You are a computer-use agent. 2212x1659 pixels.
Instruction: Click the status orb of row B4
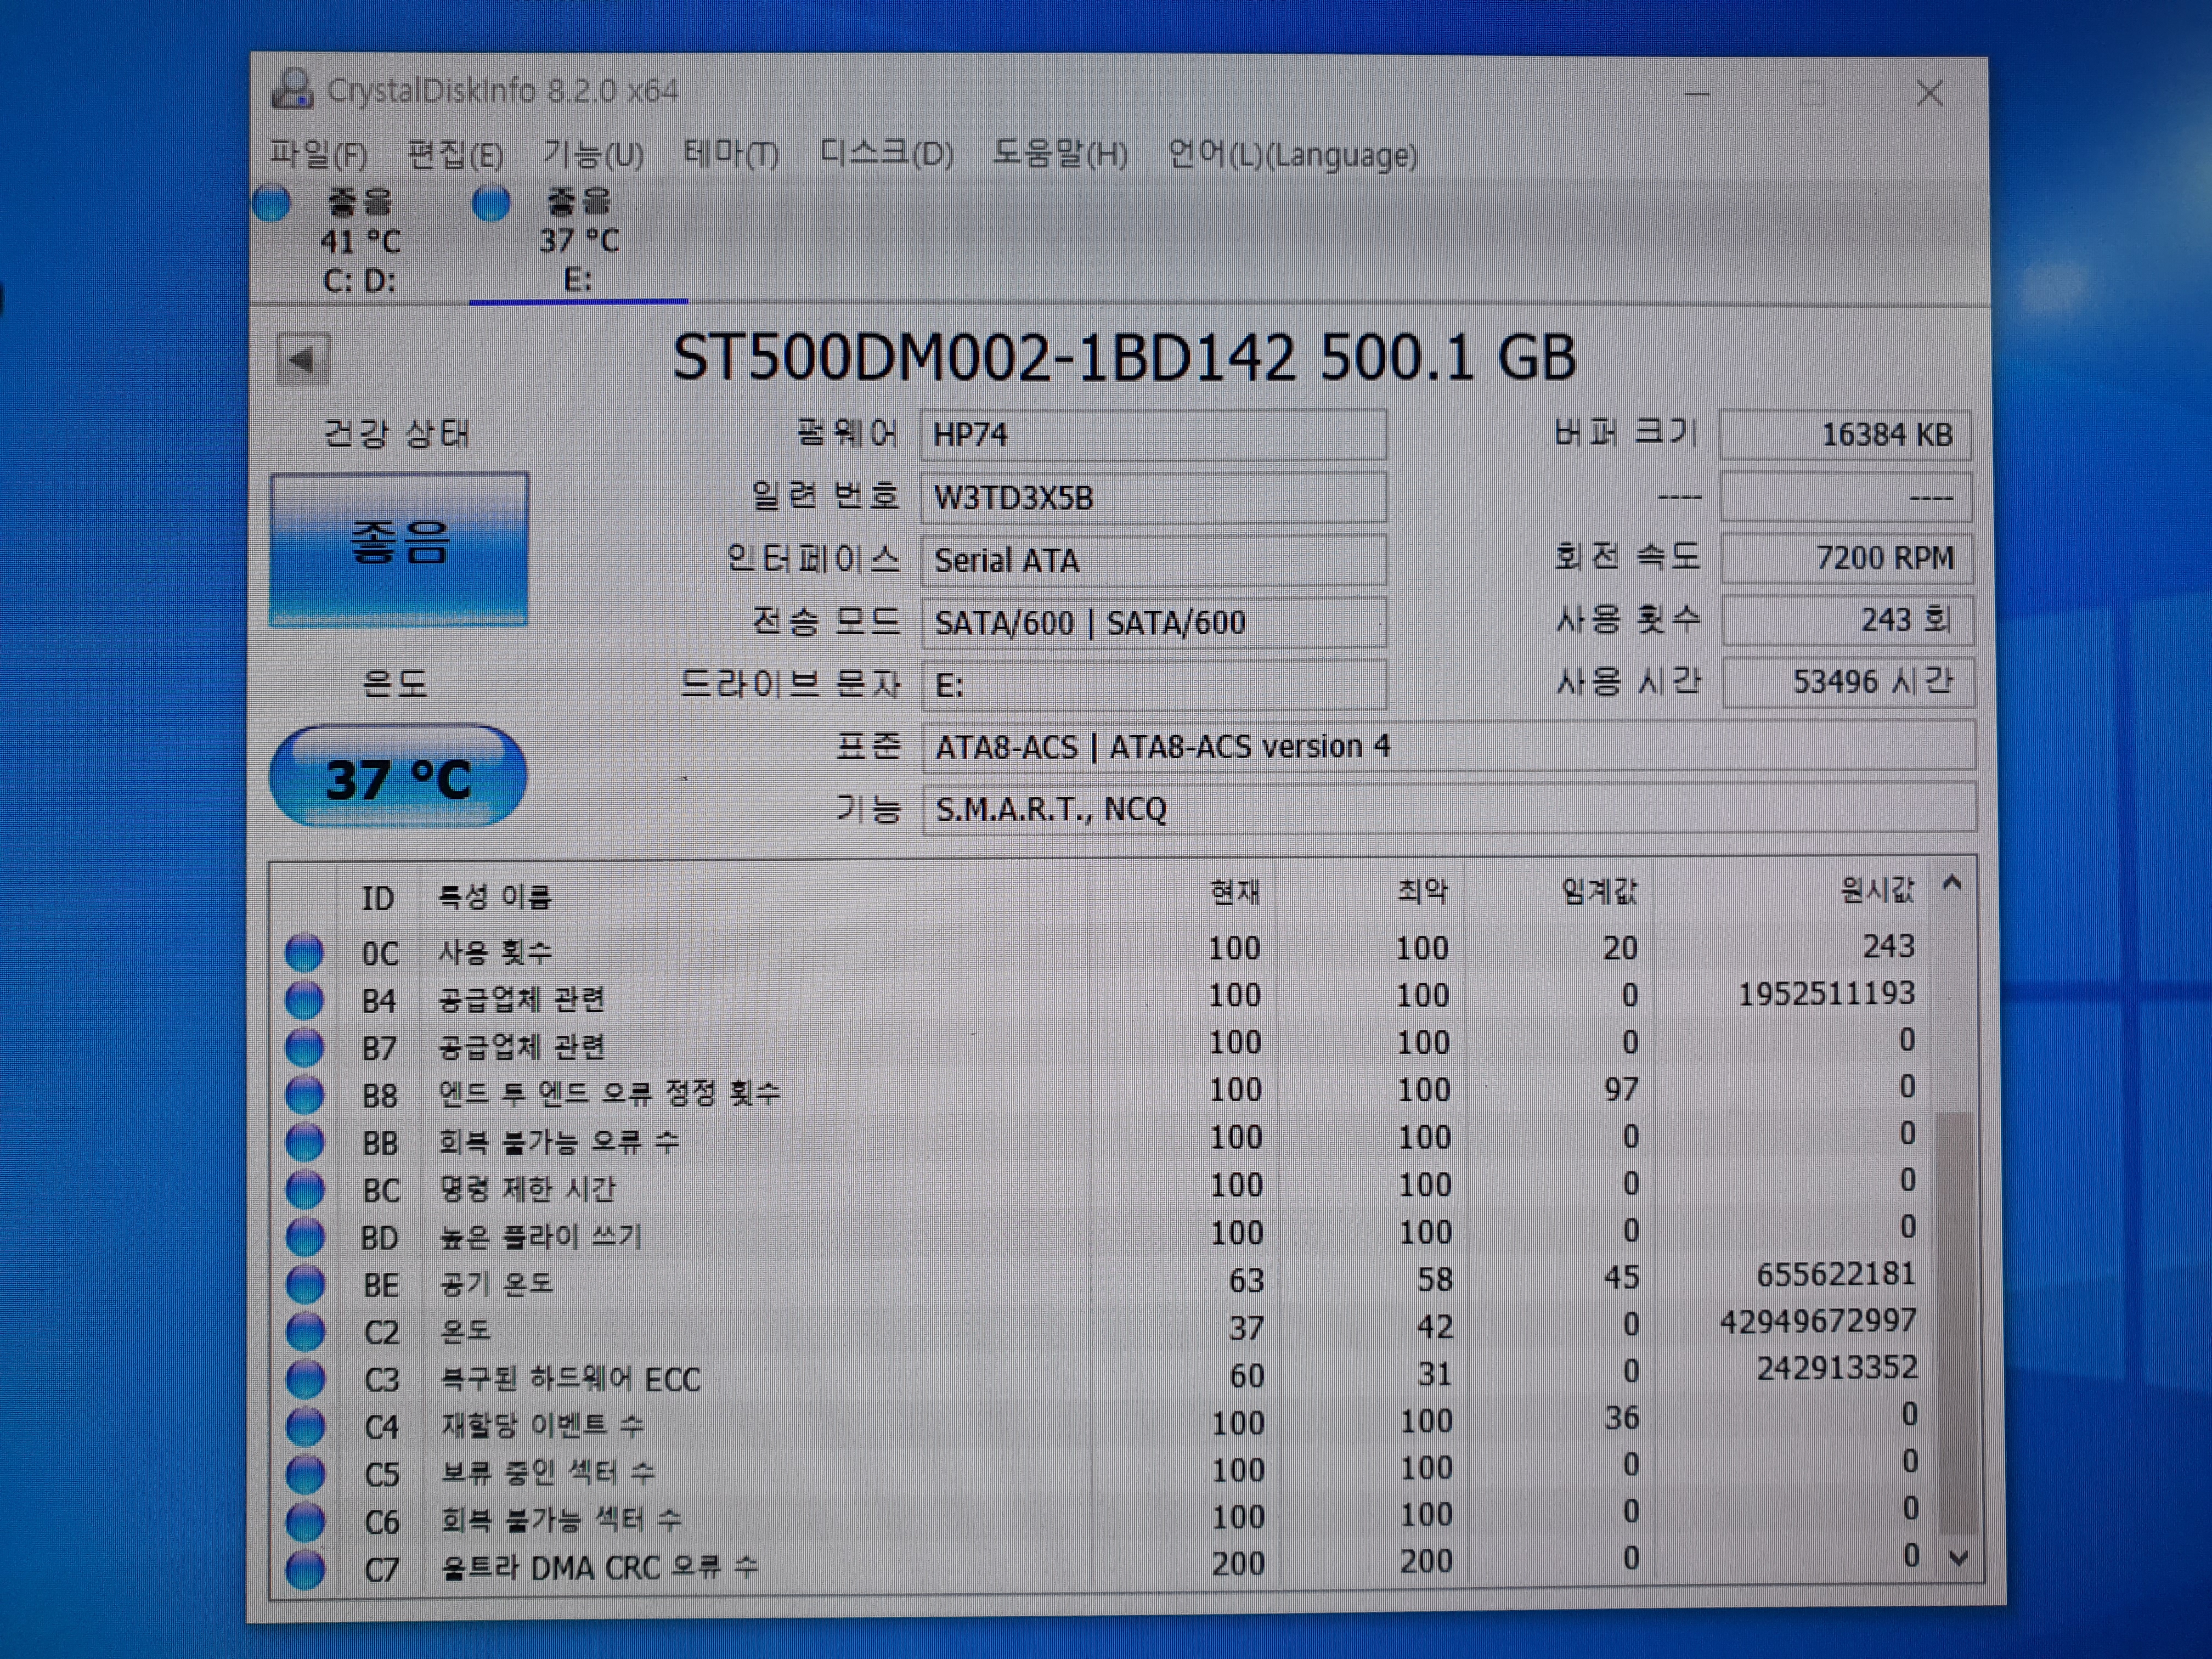click(304, 999)
